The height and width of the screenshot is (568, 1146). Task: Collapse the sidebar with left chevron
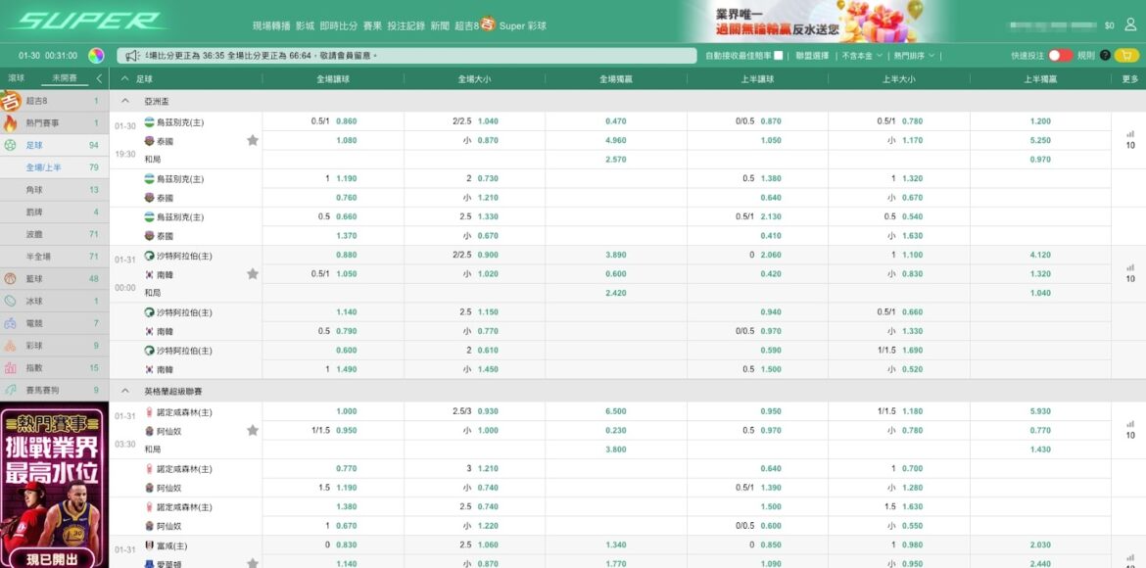(x=99, y=78)
